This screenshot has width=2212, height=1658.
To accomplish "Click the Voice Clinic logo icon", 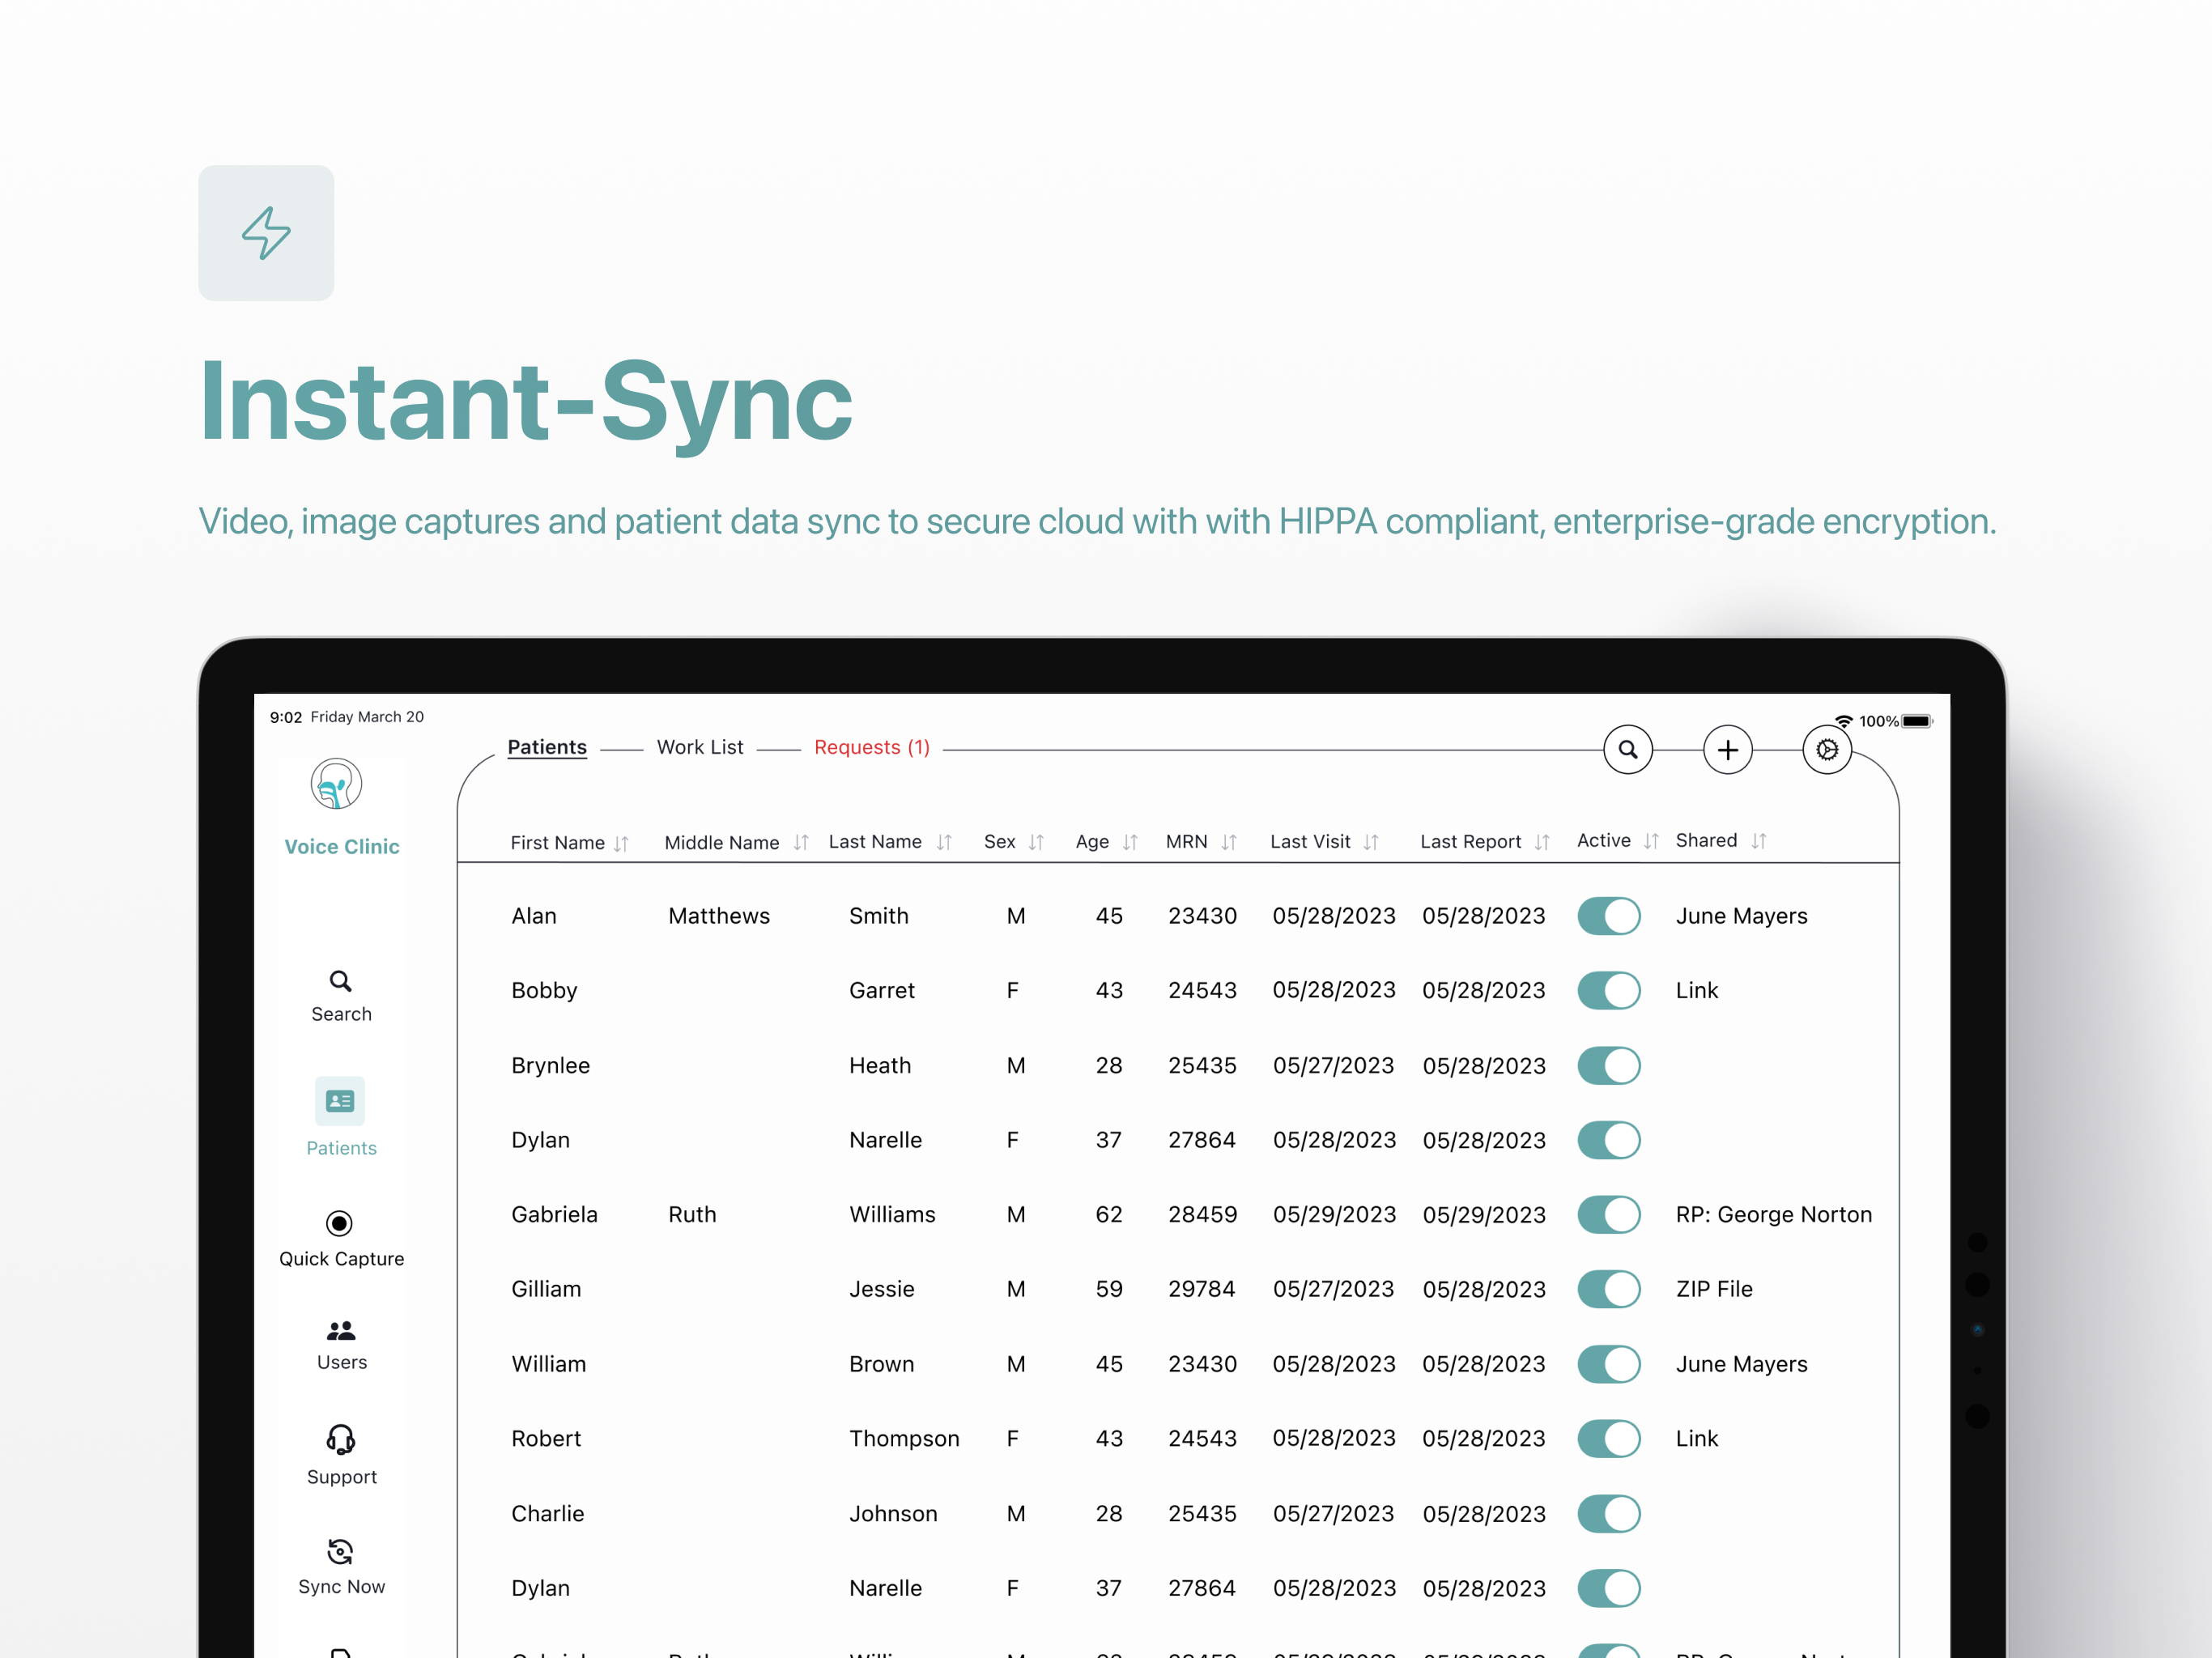I will (336, 783).
